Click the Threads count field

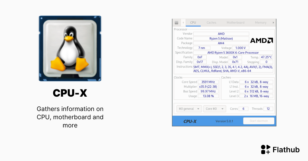click(268, 109)
